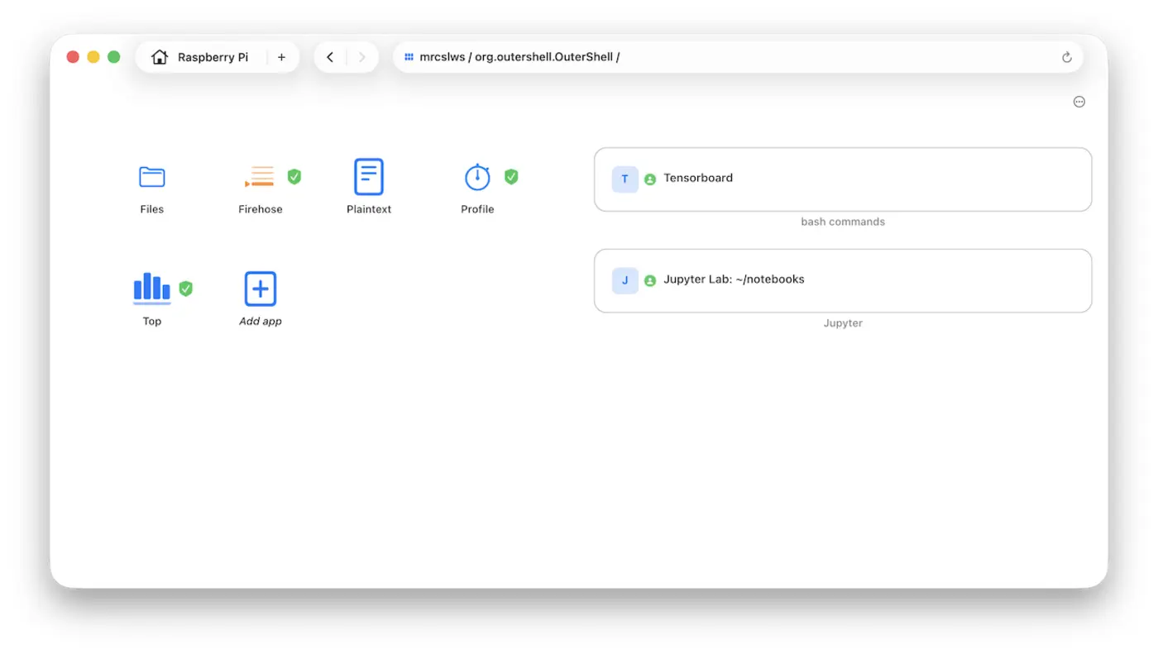Click the Add app plus icon
The width and height of the screenshot is (1158, 654).
(261, 289)
